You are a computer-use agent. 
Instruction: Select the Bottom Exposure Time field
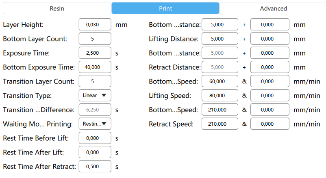95,67
